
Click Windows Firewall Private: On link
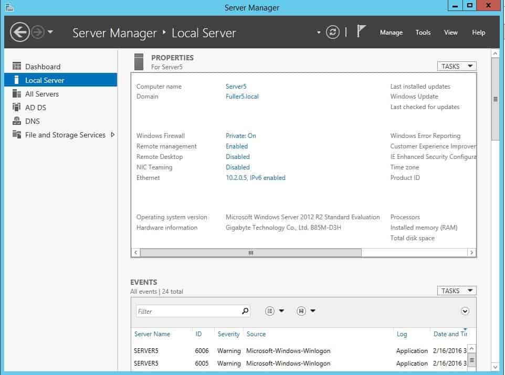point(240,135)
